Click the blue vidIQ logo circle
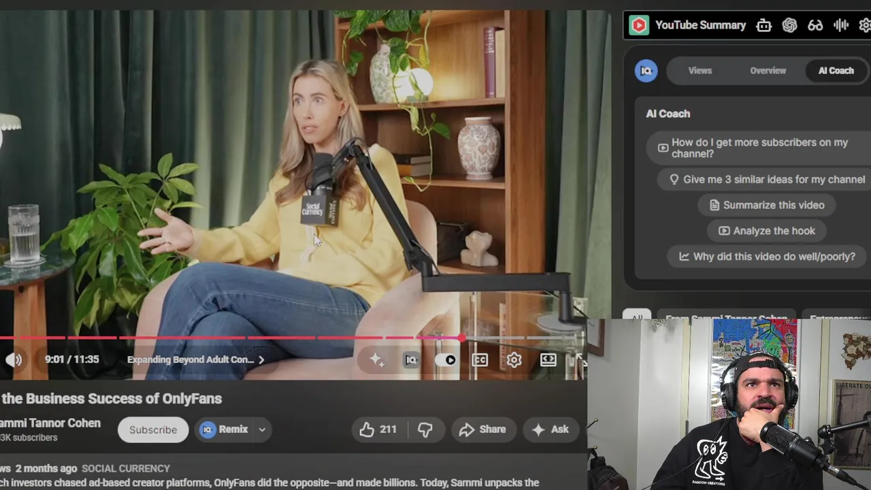This screenshot has height=490, width=871. tap(646, 71)
